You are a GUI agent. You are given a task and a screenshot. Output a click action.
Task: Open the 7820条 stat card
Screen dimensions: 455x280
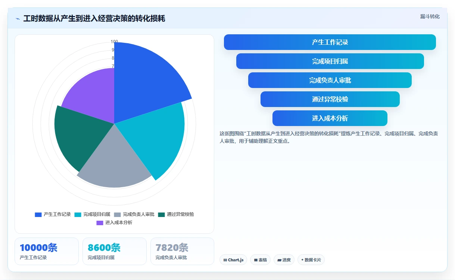183,251
